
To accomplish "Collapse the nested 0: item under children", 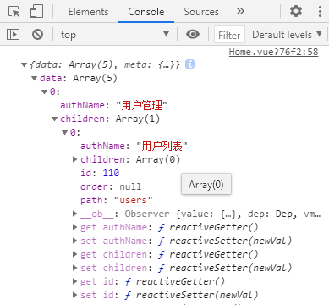I will [65, 133].
